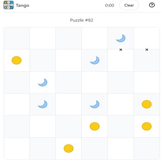Viewport: 162px width, 162px height.
Task: Open the help question mark icon
Action: 152,5
